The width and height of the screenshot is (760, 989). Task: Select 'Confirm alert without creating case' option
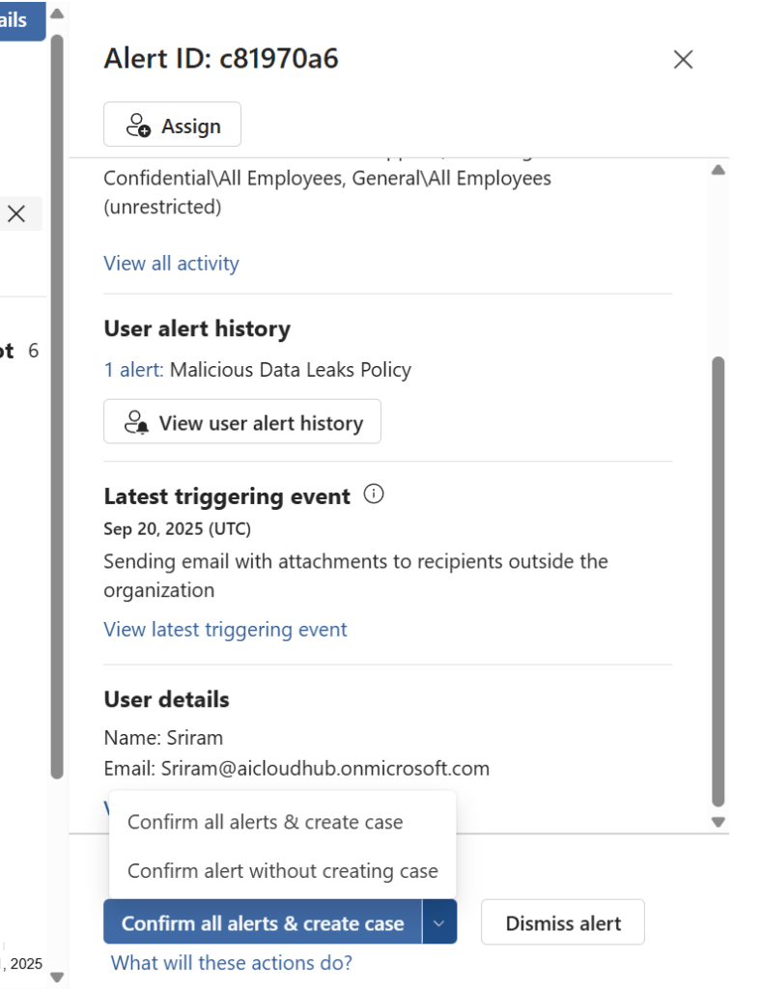pos(283,871)
